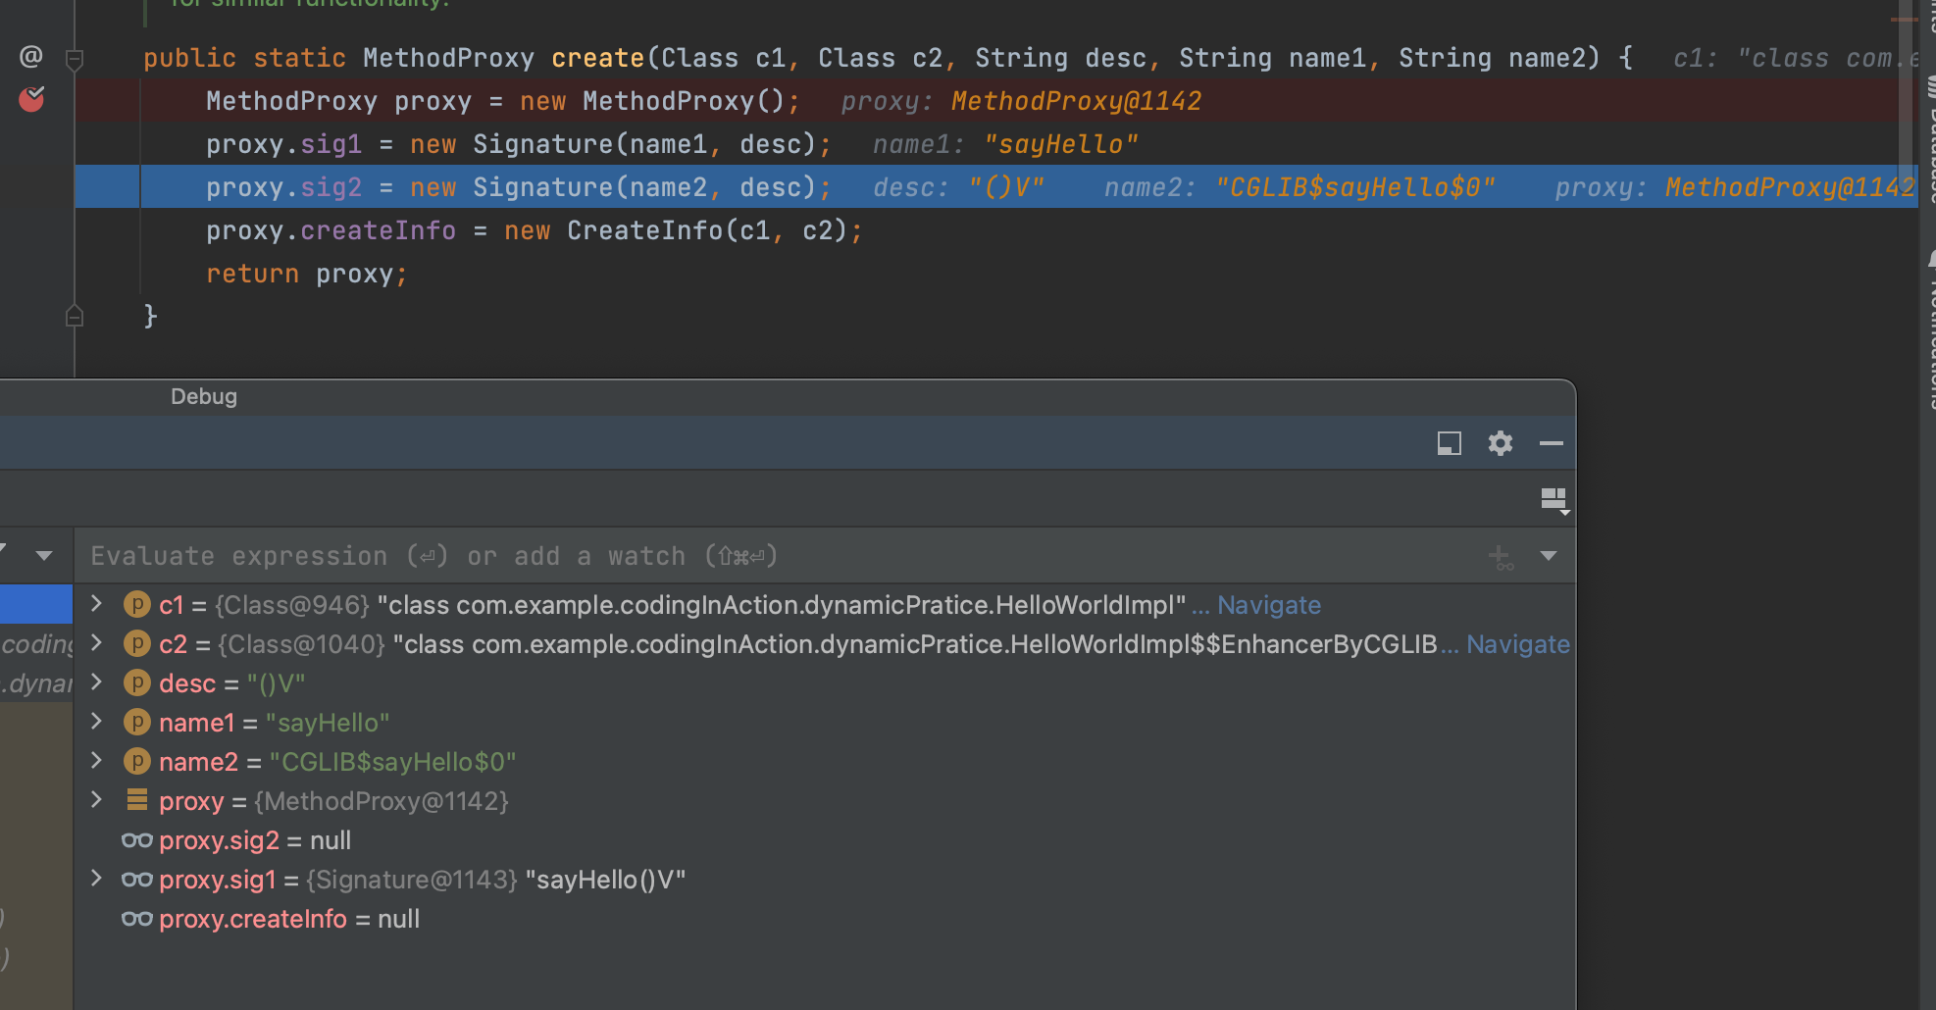Open the frames dropdown arrow left of the evaluate field
The height and width of the screenshot is (1010, 1936).
pos(44,556)
